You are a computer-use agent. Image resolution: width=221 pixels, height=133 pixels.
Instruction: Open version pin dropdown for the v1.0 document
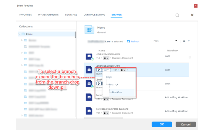pyautogui.click(x=106, y=58)
